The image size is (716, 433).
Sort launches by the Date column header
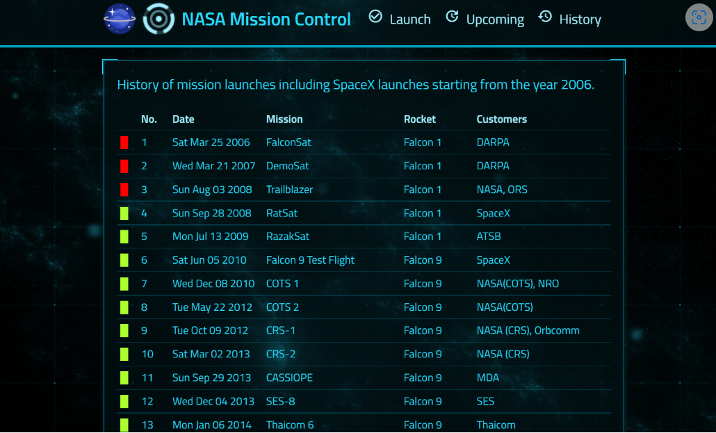pos(183,119)
